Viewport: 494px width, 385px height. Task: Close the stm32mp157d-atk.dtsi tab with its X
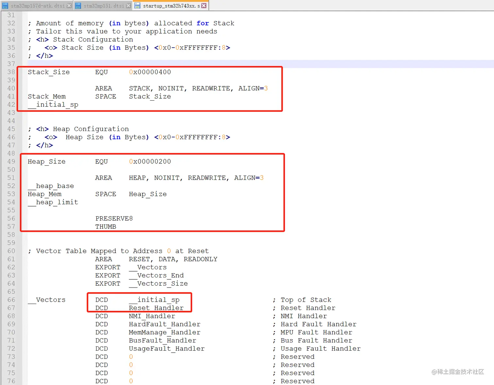pos(69,6)
